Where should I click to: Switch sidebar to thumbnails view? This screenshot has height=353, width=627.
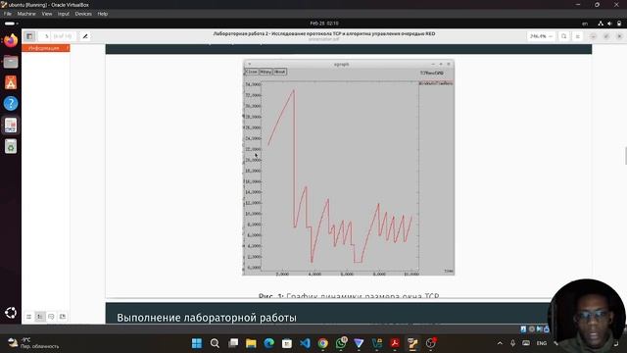pyautogui.click(x=28, y=317)
